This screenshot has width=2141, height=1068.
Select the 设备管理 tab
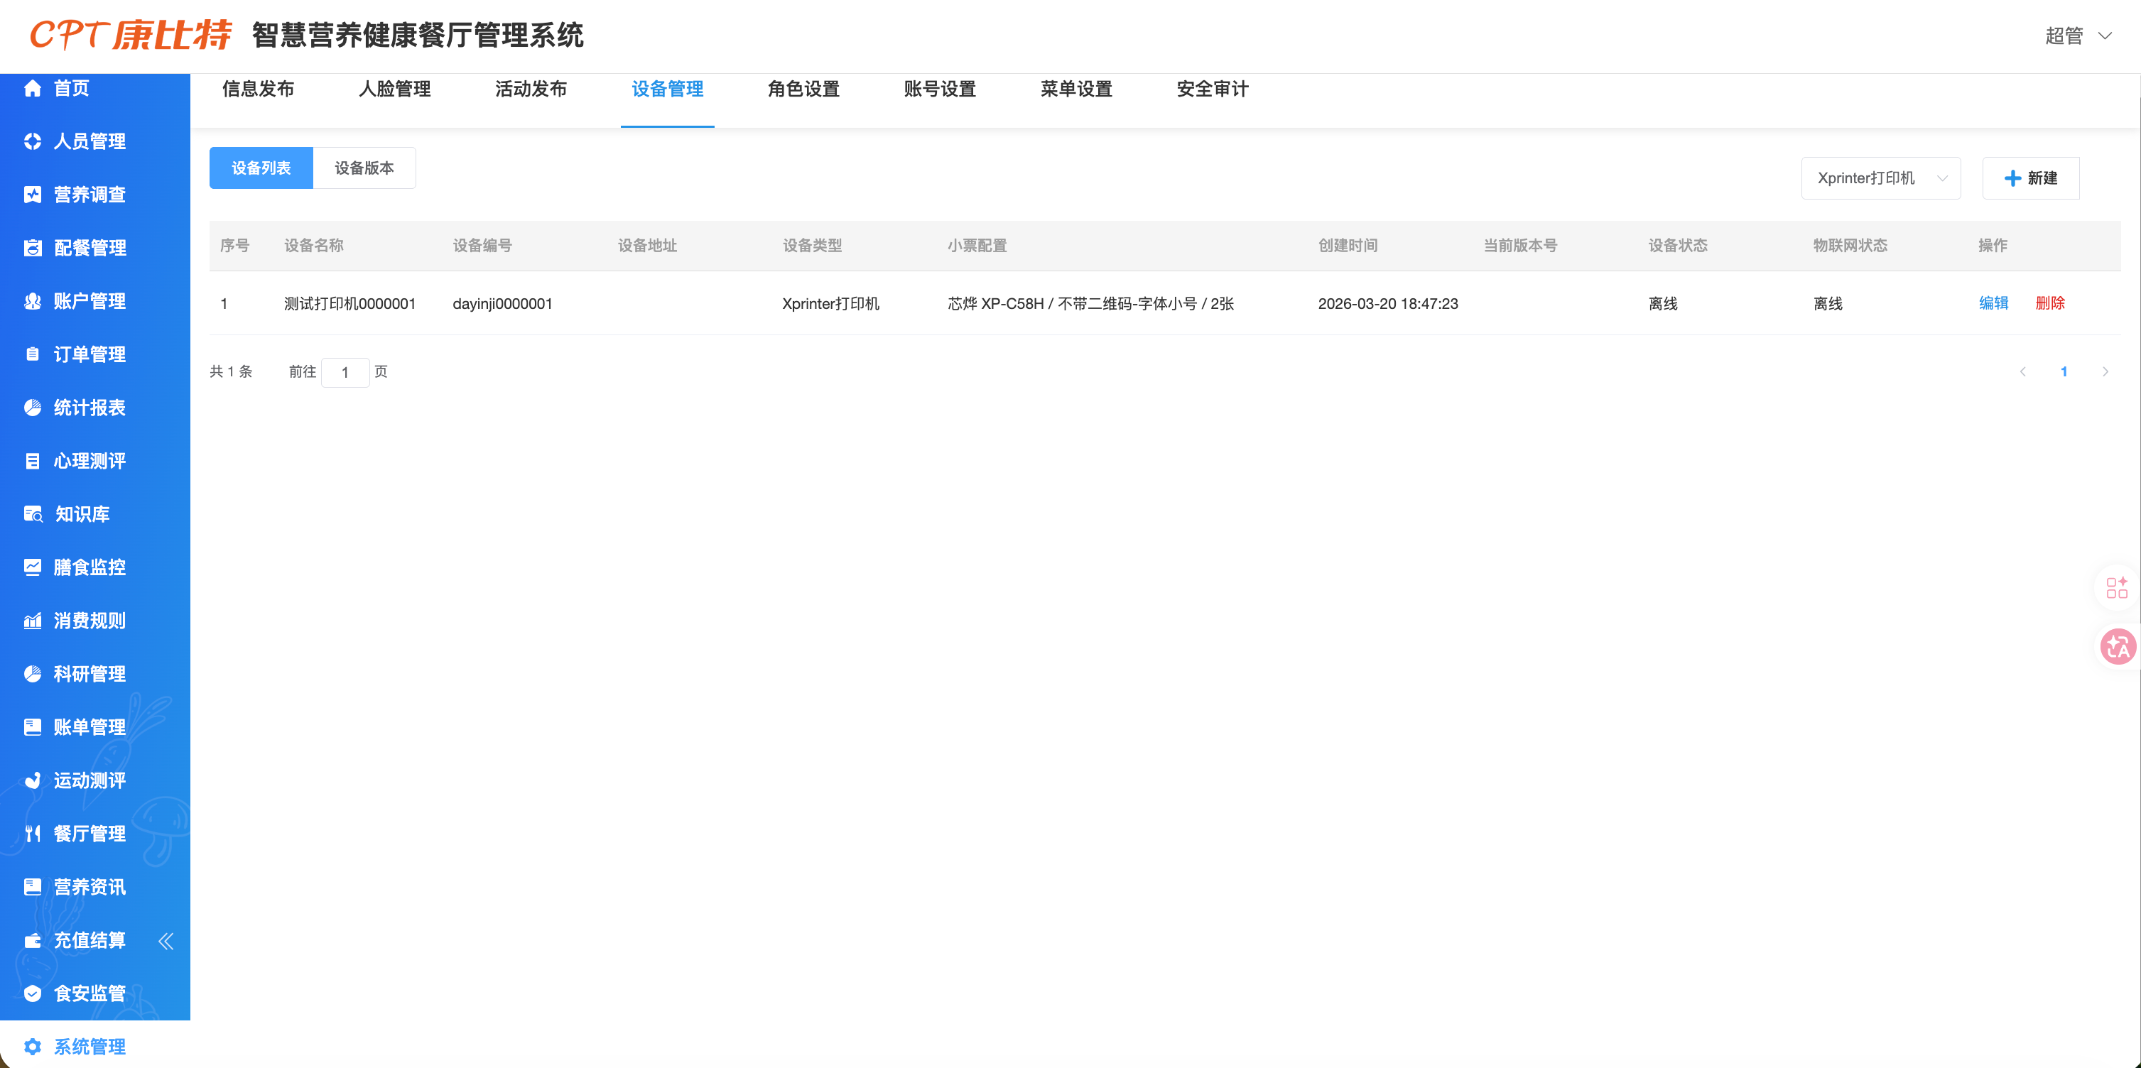(x=666, y=89)
